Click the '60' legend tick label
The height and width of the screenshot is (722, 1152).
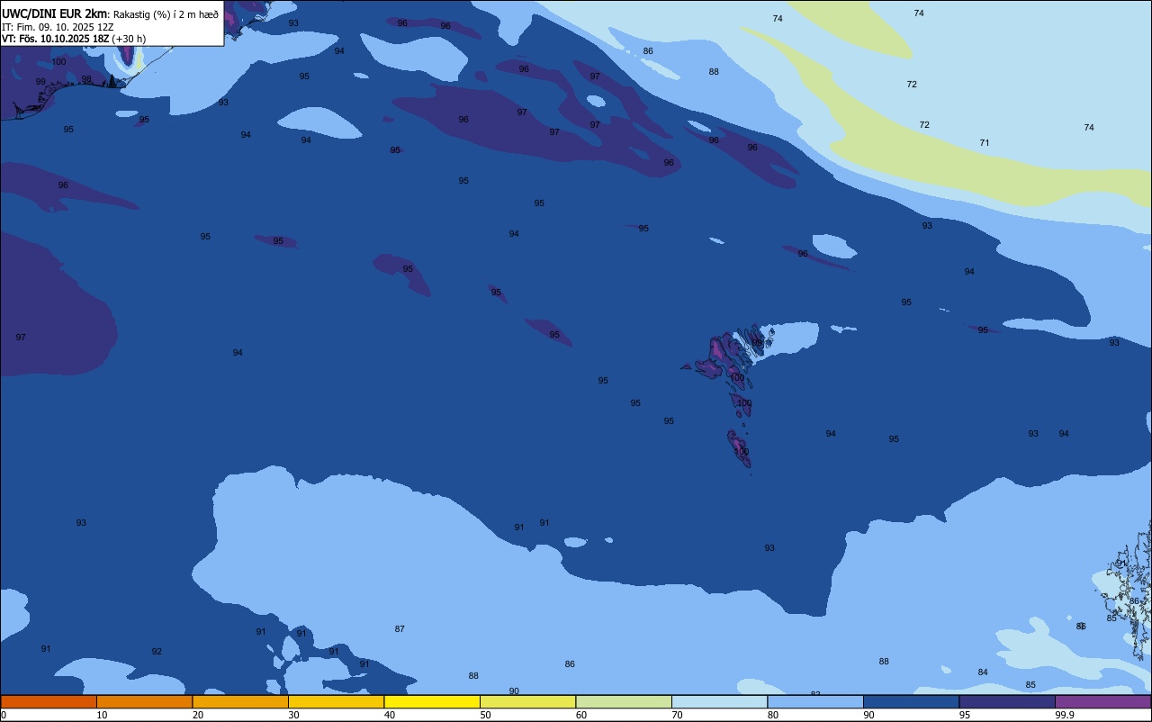point(581,715)
